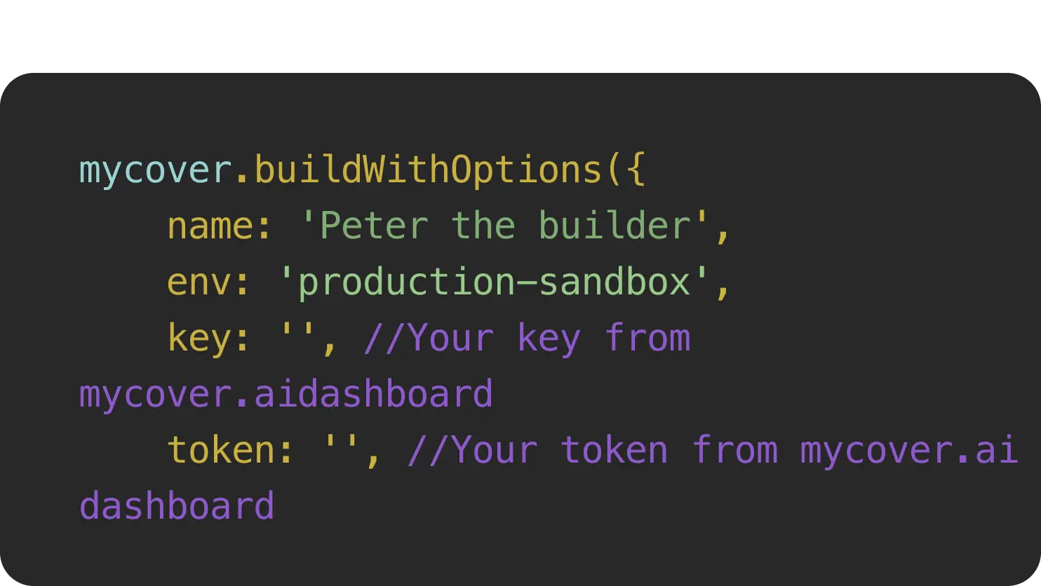Click the word from after purple key
Screen dimensions: 1041x586
(x=647, y=338)
